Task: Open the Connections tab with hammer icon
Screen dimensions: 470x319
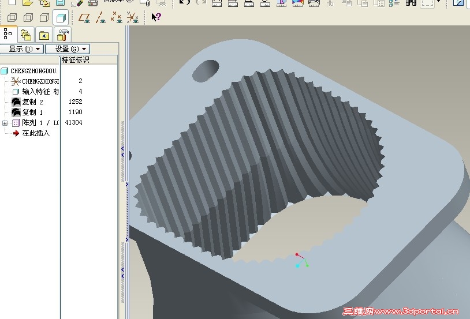Action: pyautogui.click(x=62, y=35)
